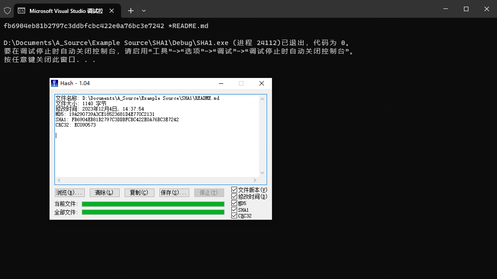
Task: Click the 复制(C) copy button
Action: pyautogui.click(x=139, y=193)
